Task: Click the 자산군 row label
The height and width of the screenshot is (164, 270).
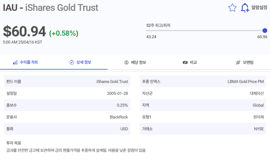Action: click(147, 94)
